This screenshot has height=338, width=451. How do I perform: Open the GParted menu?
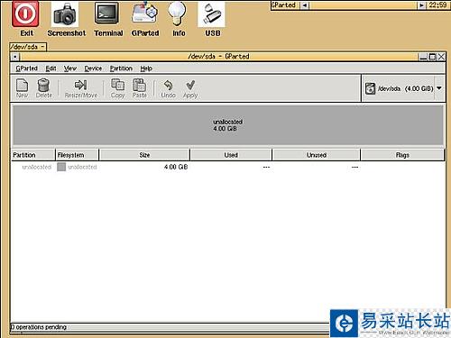point(26,69)
